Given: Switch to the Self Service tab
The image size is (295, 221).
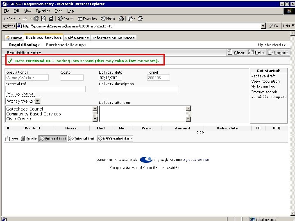Looking at the screenshot, I should (x=77, y=38).
